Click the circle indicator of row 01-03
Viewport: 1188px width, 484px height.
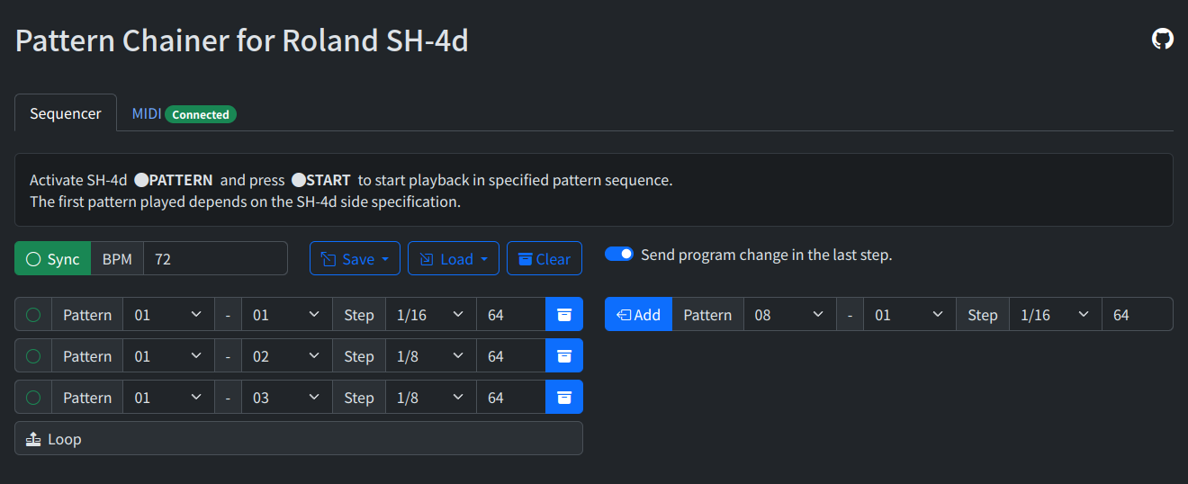(x=33, y=398)
